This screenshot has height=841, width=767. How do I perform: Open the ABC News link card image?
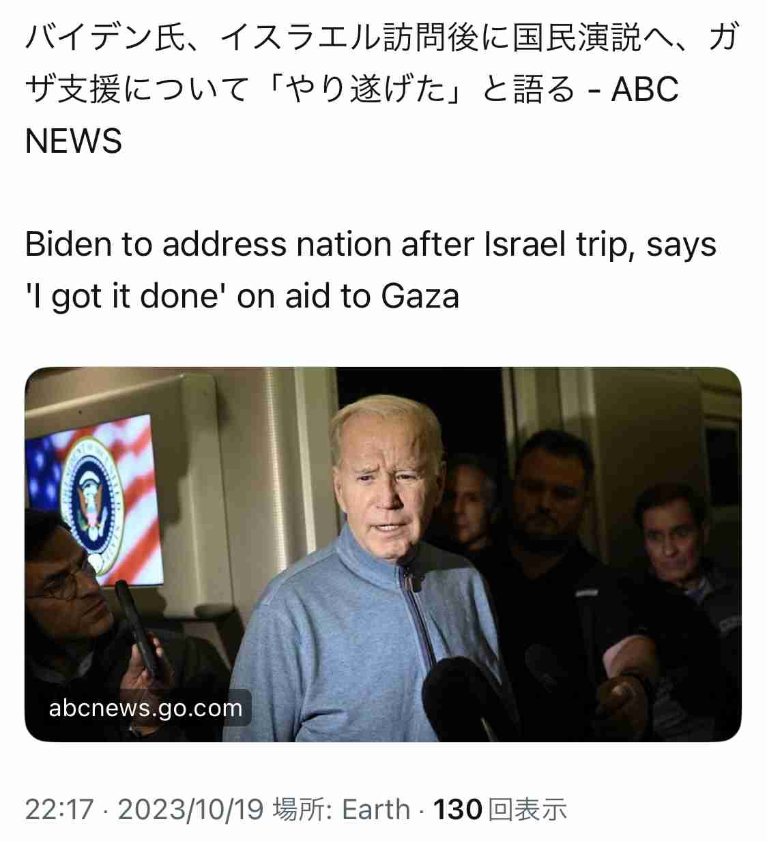click(x=383, y=554)
